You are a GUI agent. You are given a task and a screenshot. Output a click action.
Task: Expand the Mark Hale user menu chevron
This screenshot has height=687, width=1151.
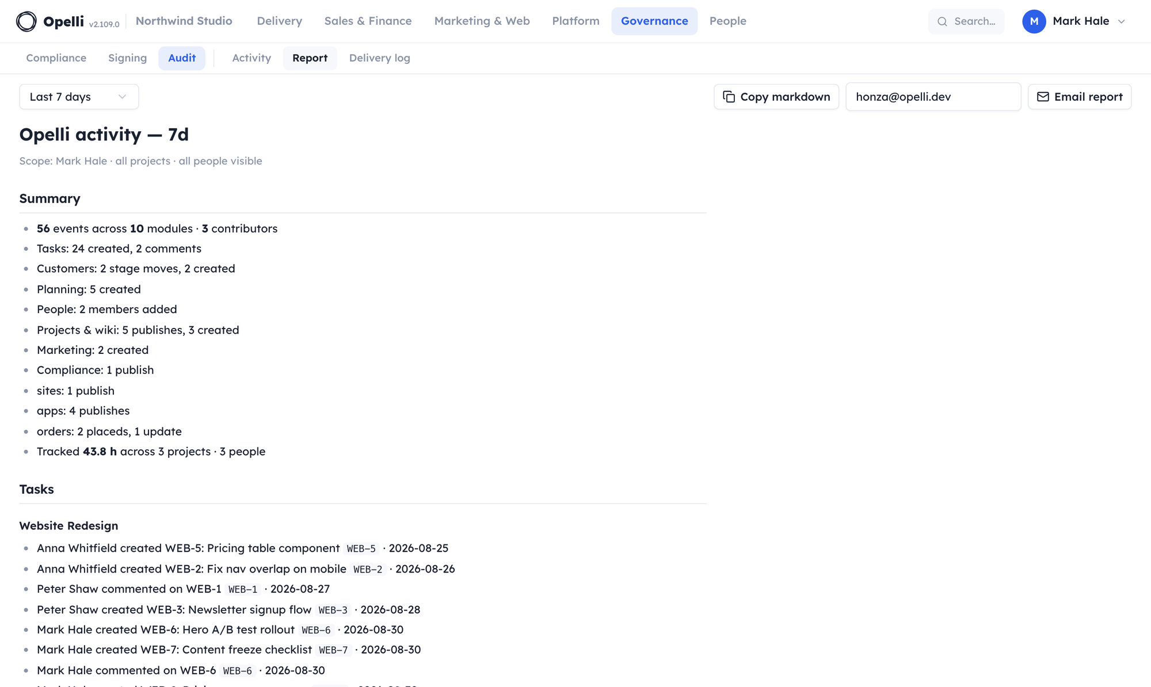coord(1121,21)
